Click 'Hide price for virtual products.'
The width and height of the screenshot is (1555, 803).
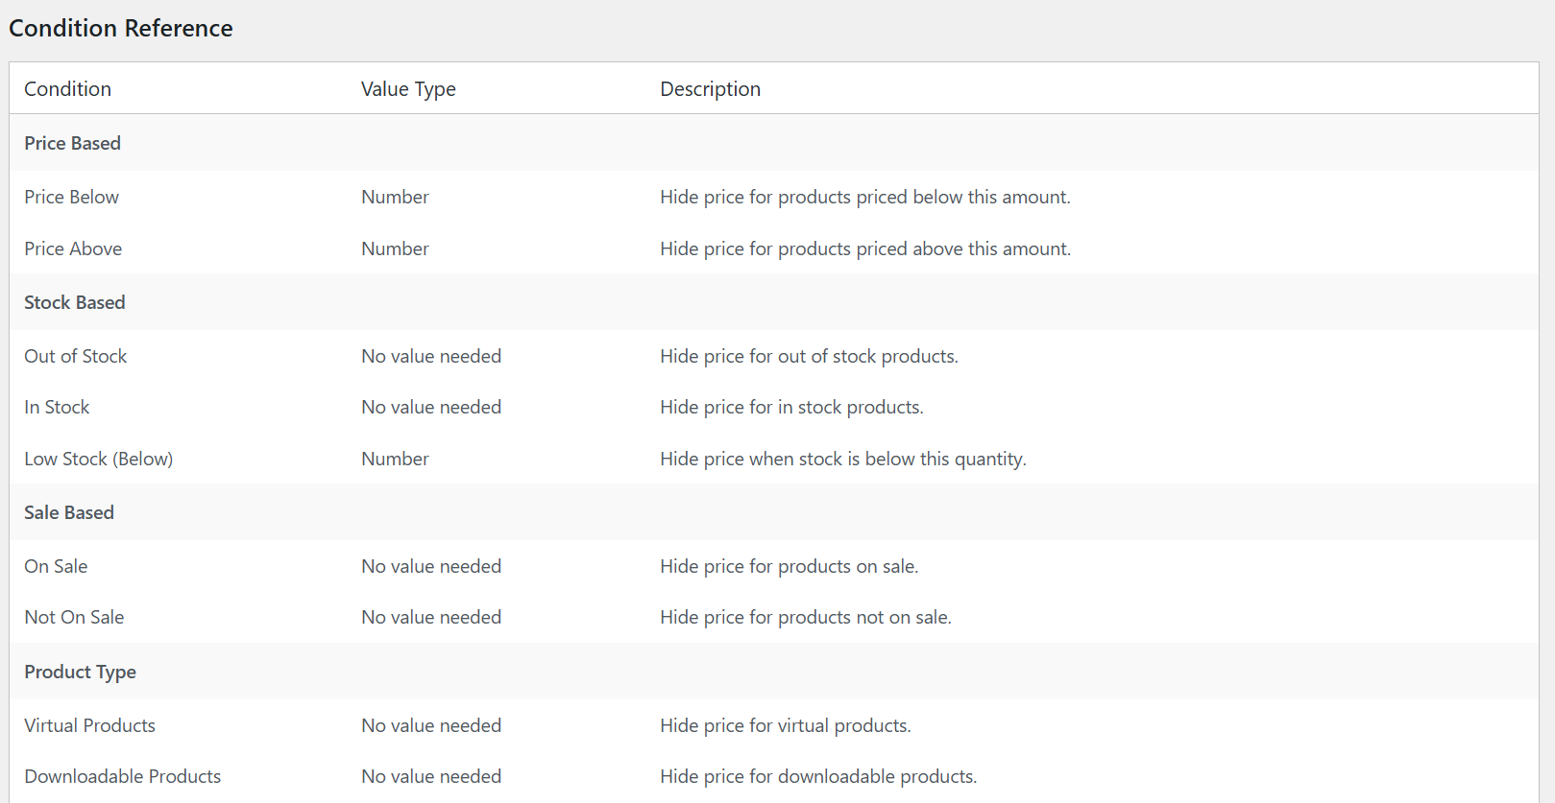pyautogui.click(x=786, y=725)
